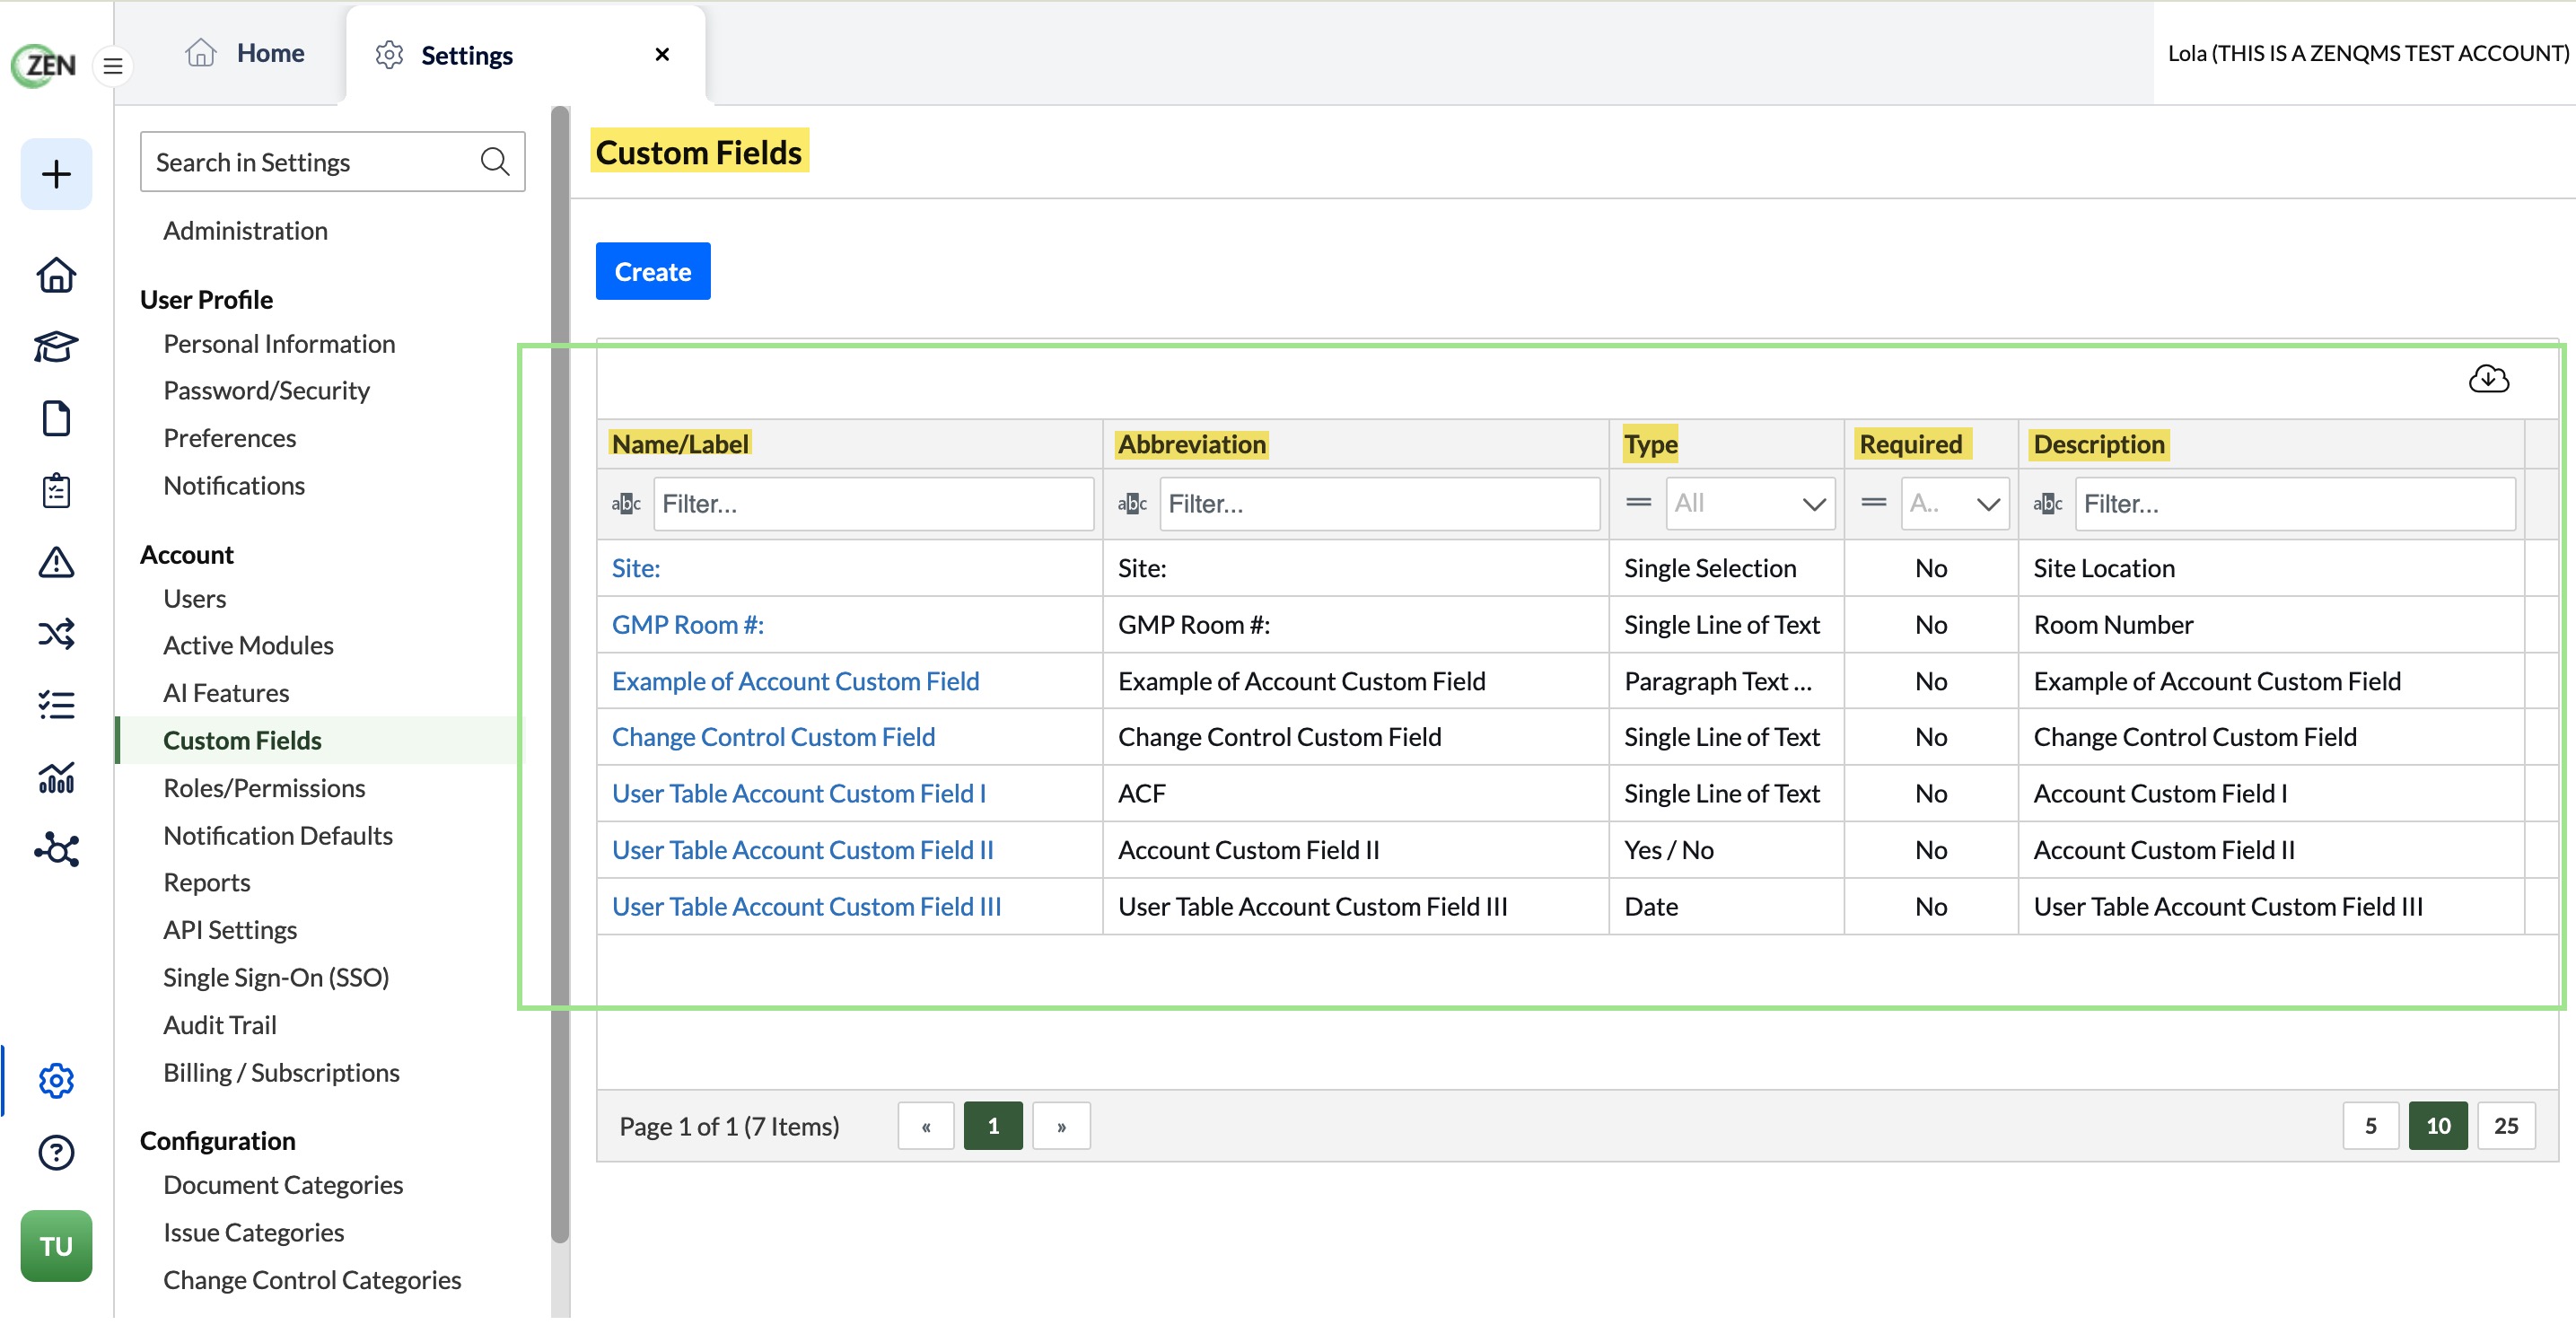Open the Documents page icon in sidebar
This screenshot has width=2576, height=1325.
56,419
